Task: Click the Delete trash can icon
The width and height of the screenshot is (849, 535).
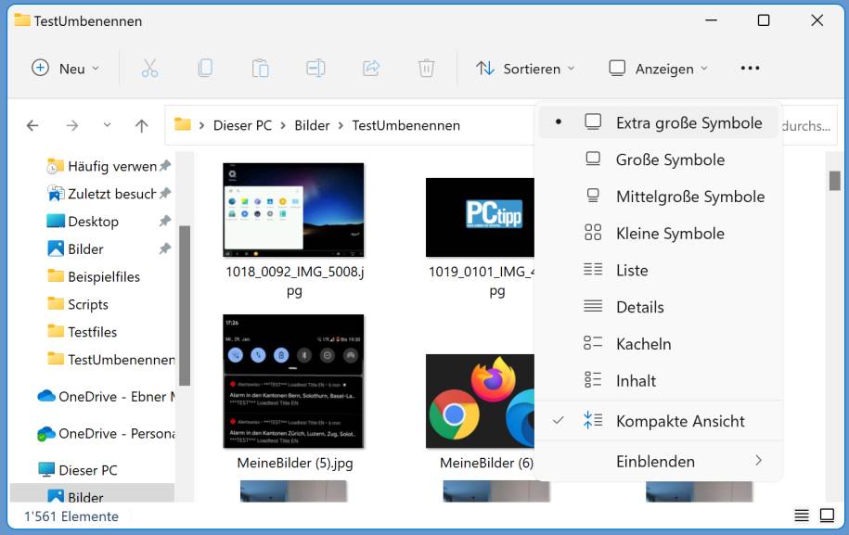Action: 426,68
